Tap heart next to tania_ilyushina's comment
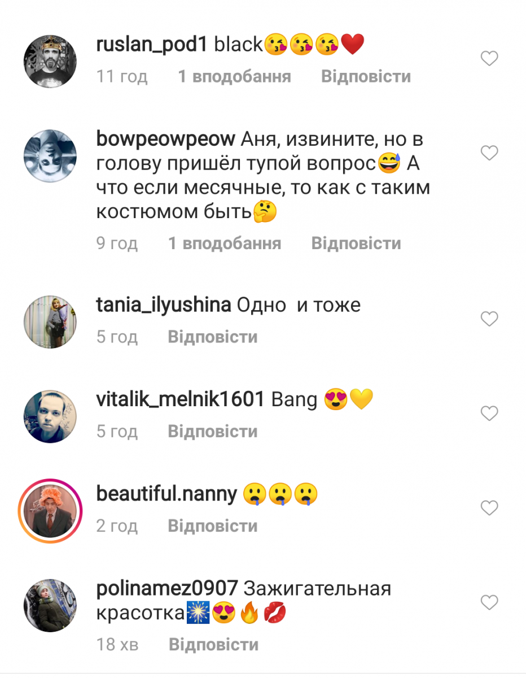The width and height of the screenshot is (526, 678). click(x=489, y=319)
